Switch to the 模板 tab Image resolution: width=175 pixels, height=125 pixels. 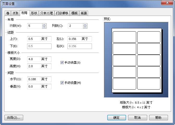tap(75, 13)
